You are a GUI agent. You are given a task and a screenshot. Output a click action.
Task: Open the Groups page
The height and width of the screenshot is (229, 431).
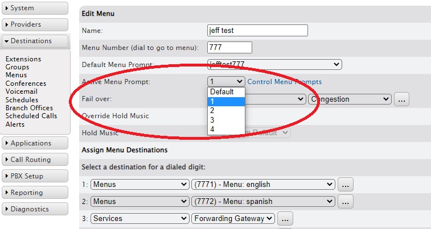pos(17,67)
